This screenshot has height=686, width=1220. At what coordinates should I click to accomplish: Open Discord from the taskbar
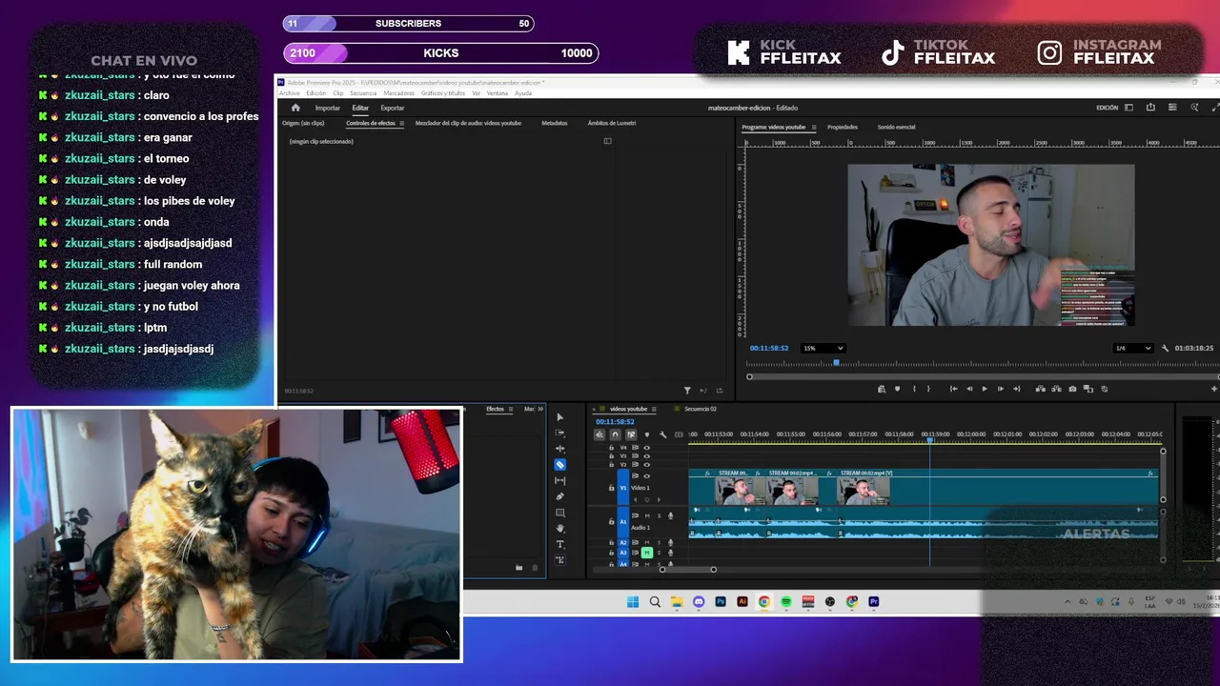tap(699, 602)
